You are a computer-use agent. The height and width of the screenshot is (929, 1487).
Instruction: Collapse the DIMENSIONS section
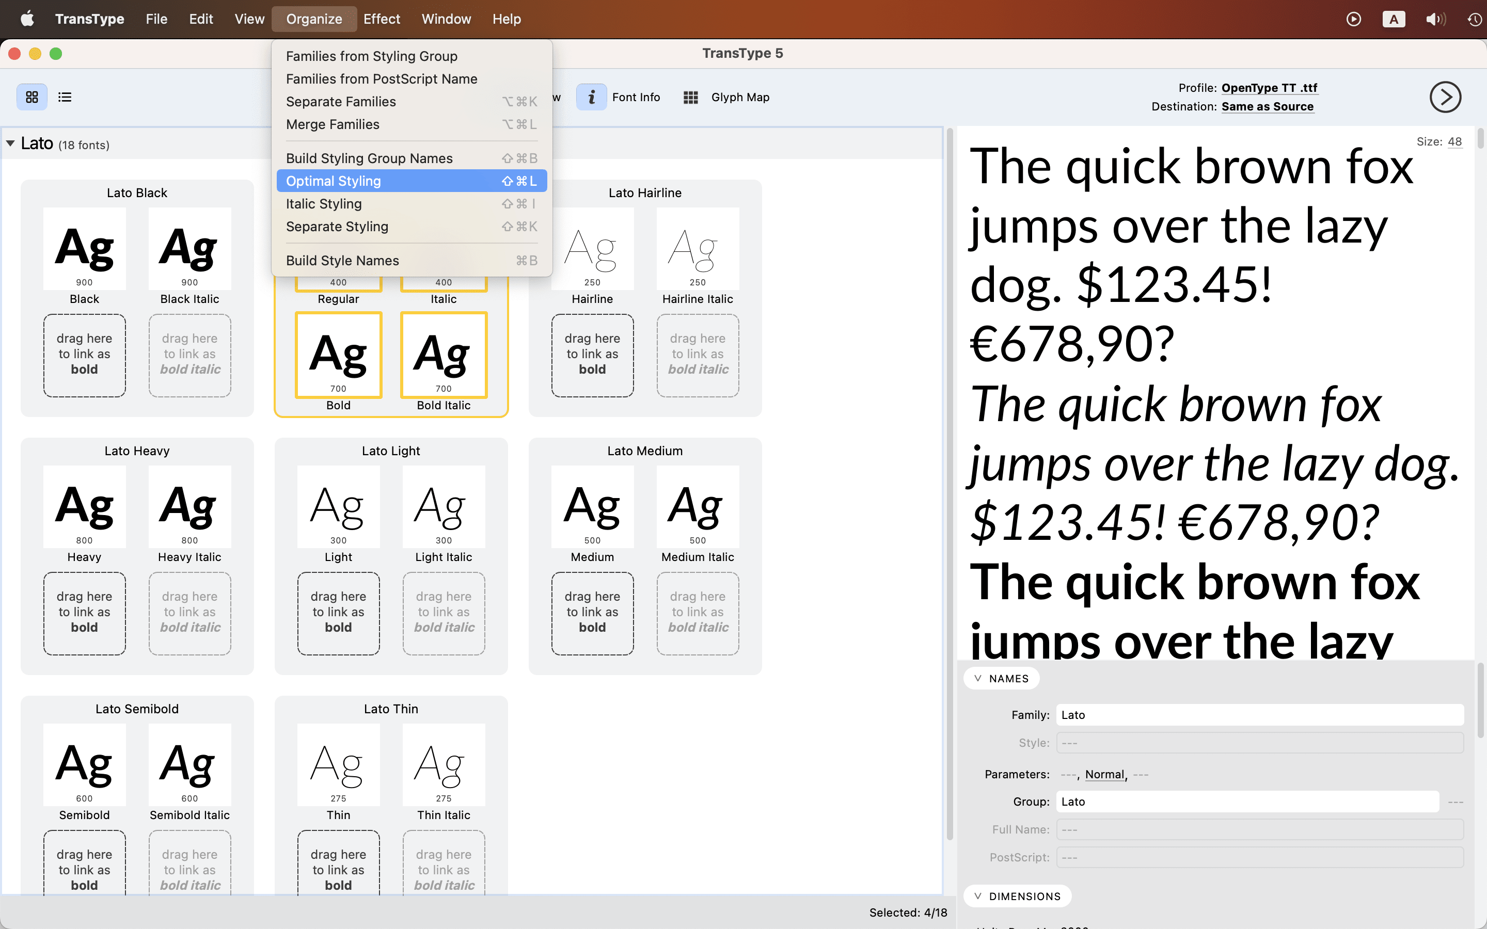click(1018, 896)
